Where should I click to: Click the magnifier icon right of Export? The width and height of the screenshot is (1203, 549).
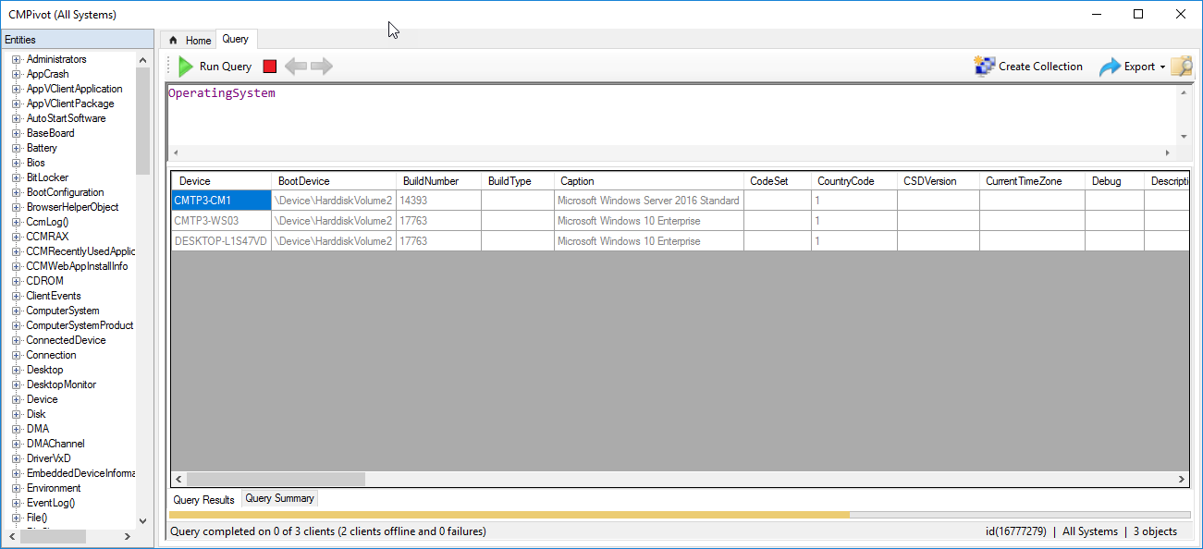(1182, 67)
